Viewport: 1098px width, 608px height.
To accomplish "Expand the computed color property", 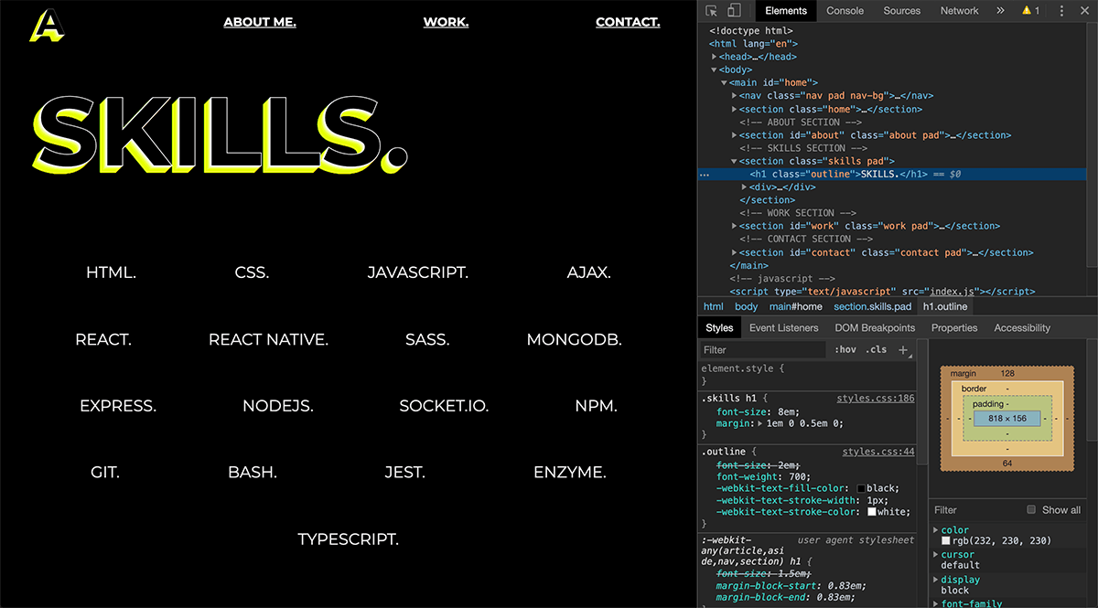I will [935, 530].
